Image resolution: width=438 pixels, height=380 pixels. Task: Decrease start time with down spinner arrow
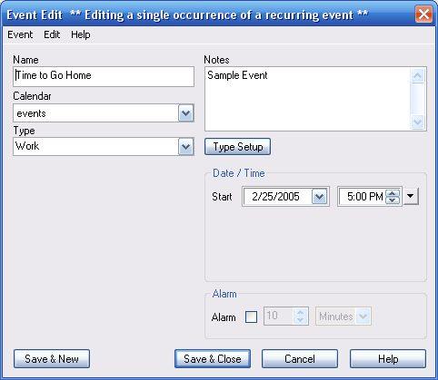coord(393,200)
